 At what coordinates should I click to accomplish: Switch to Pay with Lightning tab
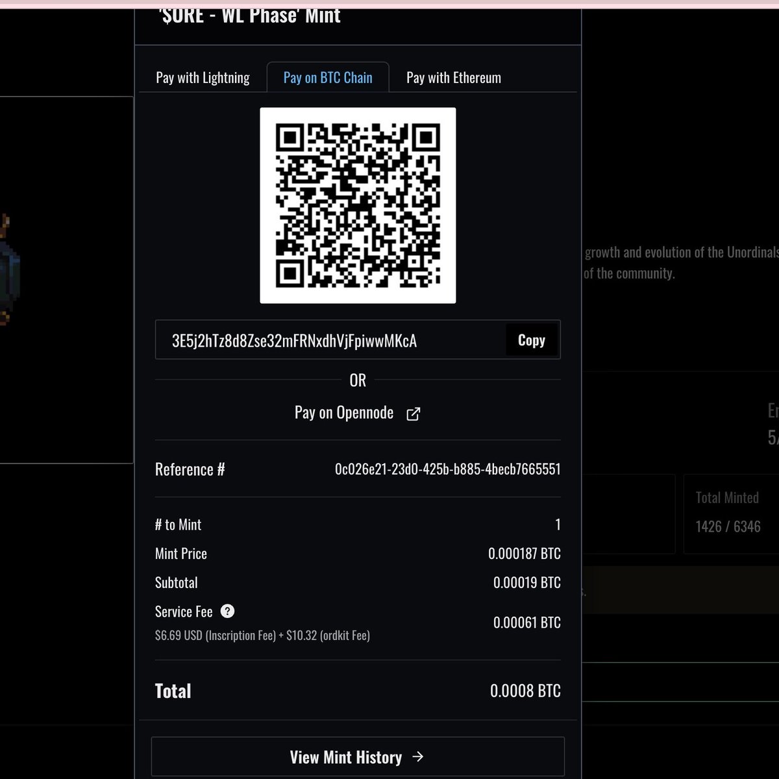203,78
